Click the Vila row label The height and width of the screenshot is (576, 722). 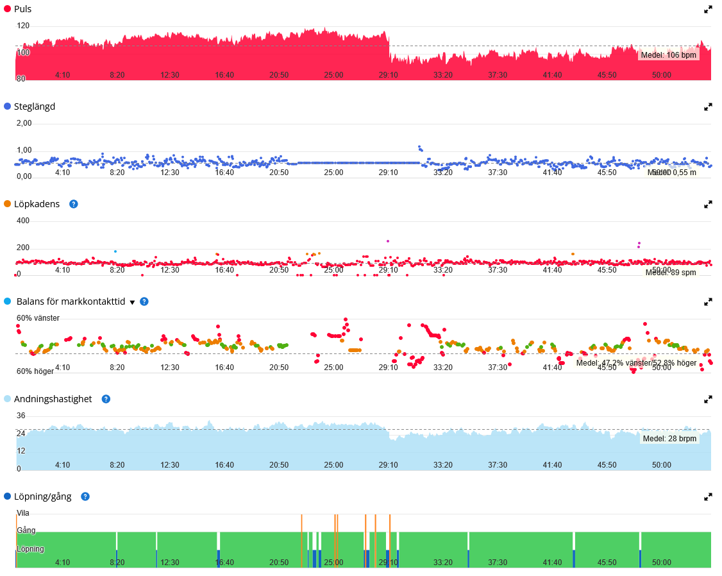[x=23, y=513]
